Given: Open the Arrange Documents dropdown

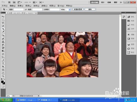Looking at the screenshot, I should [35, 2].
